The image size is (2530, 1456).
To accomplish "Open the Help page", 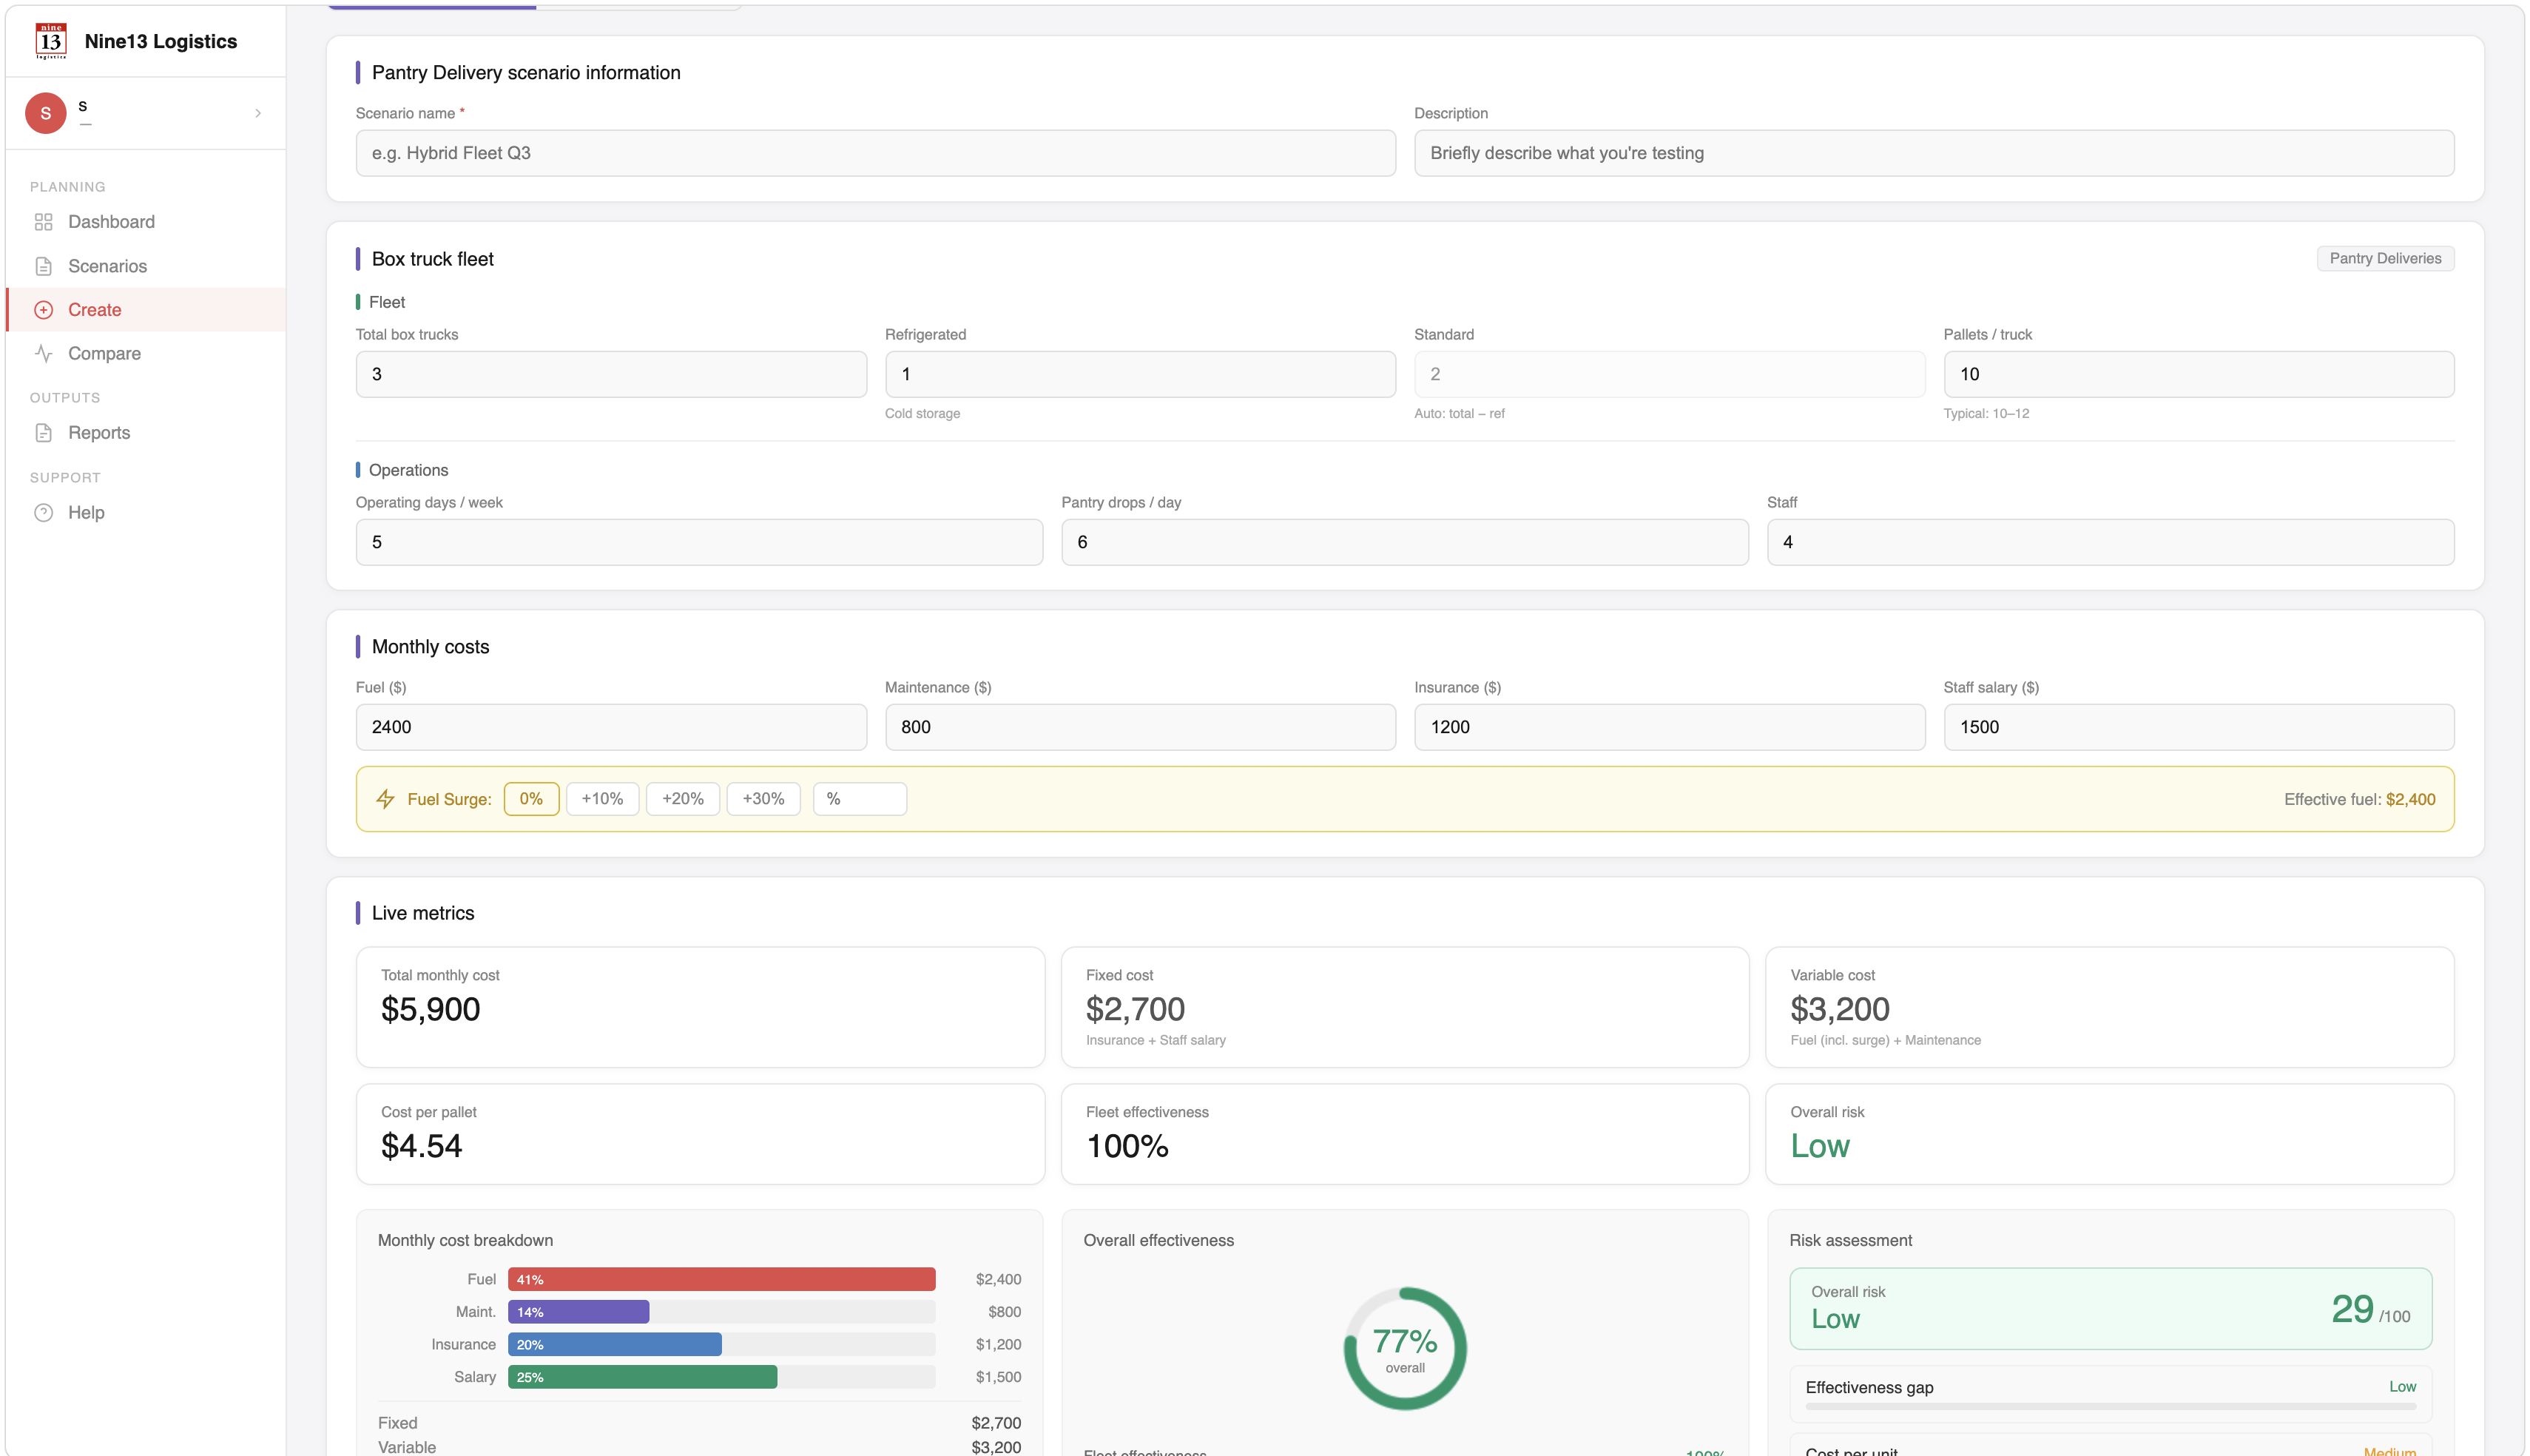I will click(x=145, y=512).
